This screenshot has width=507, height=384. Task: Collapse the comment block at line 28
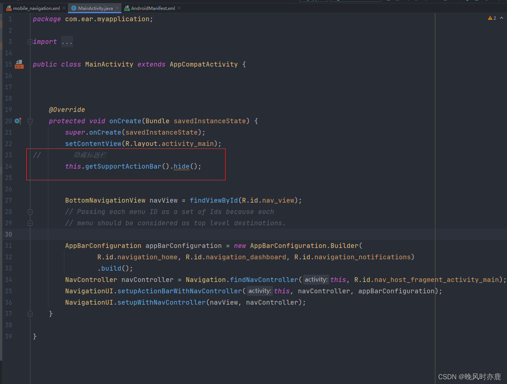point(30,212)
